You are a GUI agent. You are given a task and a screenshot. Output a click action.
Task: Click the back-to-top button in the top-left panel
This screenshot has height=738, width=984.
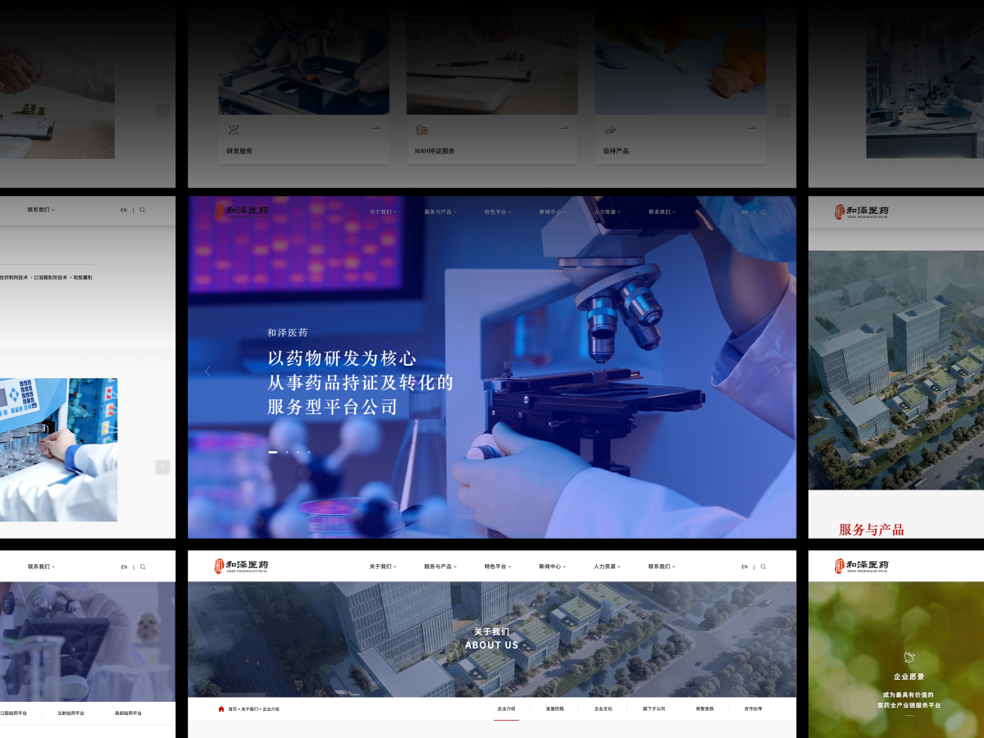click(162, 111)
